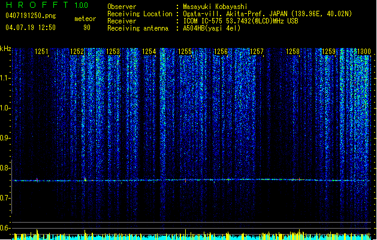Click the 1258 time marker
The height and width of the screenshot is (240, 377).
tap(293, 52)
